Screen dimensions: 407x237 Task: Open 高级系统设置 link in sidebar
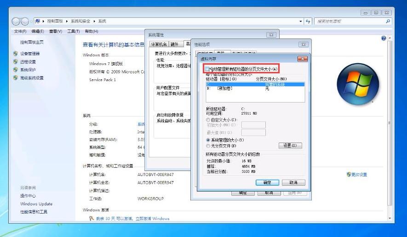(x=32, y=77)
